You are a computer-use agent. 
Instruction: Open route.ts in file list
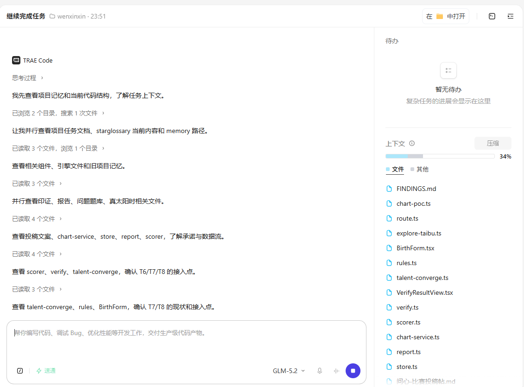407,219
